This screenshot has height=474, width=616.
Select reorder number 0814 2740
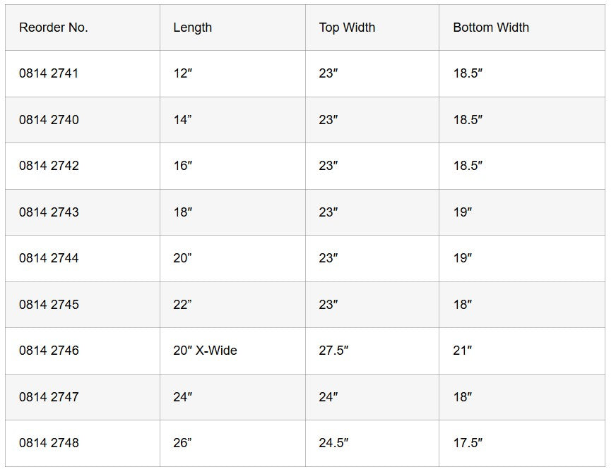click(x=49, y=120)
